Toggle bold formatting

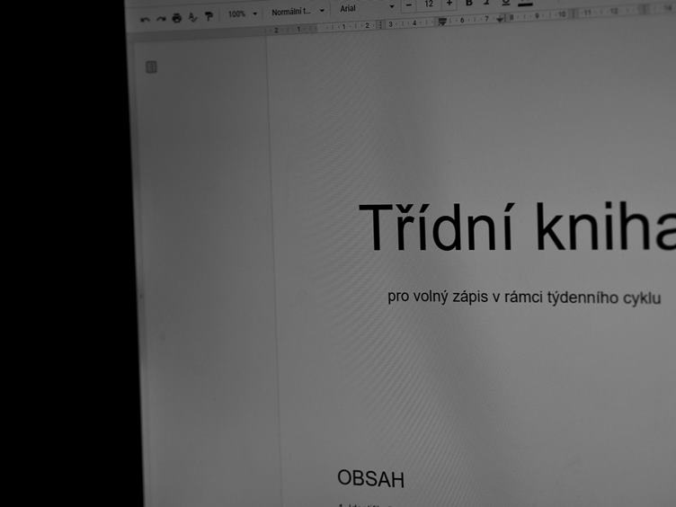point(469,3)
